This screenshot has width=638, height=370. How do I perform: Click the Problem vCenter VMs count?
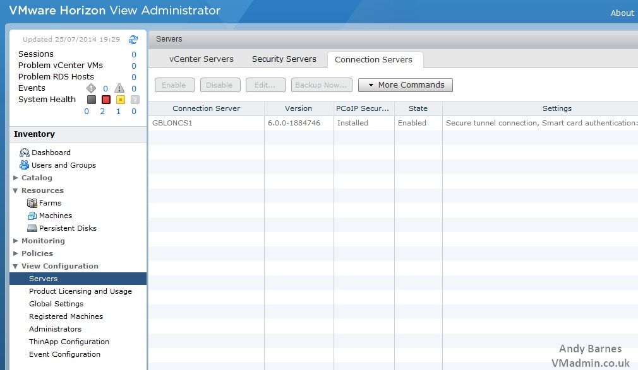point(134,66)
